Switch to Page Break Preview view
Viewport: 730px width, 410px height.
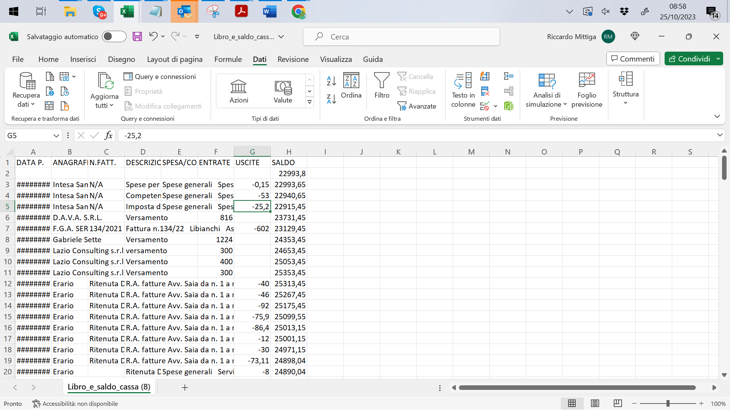tap(618, 404)
